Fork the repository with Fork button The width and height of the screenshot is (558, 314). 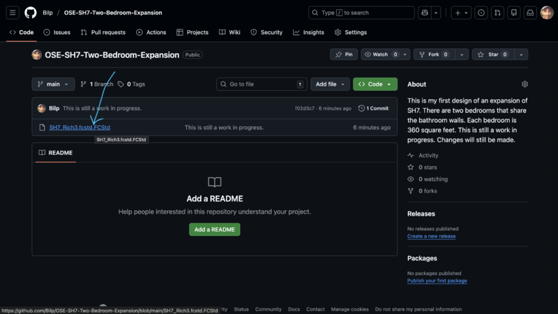(x=433, y=54)
